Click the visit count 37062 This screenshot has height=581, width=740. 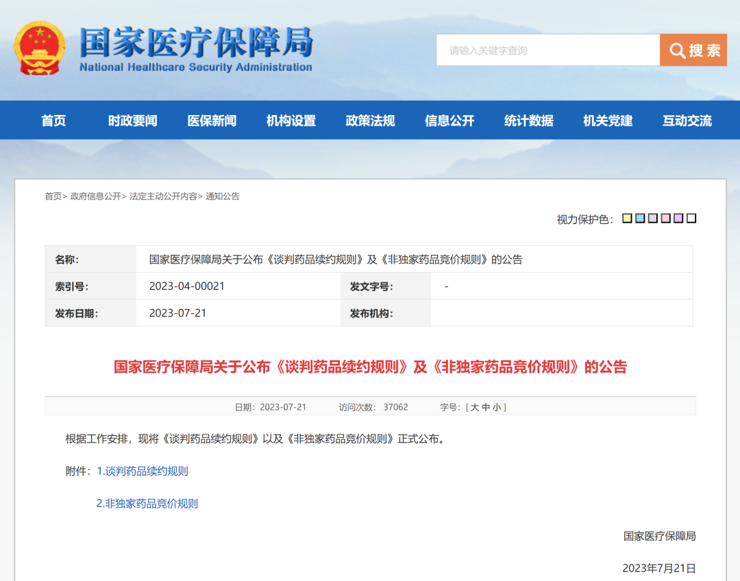pyautogui.click(x=395, y=407)
